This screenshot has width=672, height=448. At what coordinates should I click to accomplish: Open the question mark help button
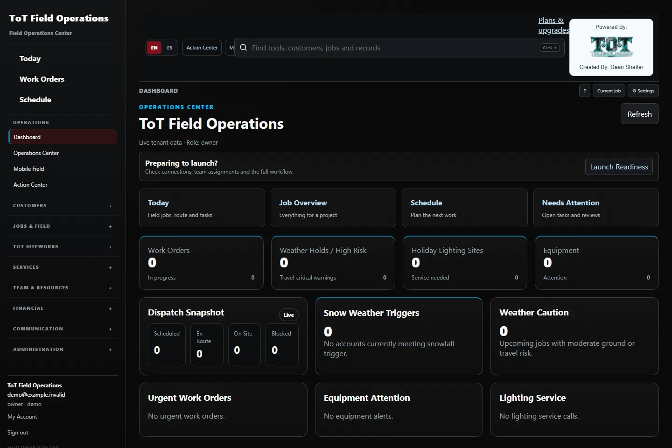click(x=585, y=91)
